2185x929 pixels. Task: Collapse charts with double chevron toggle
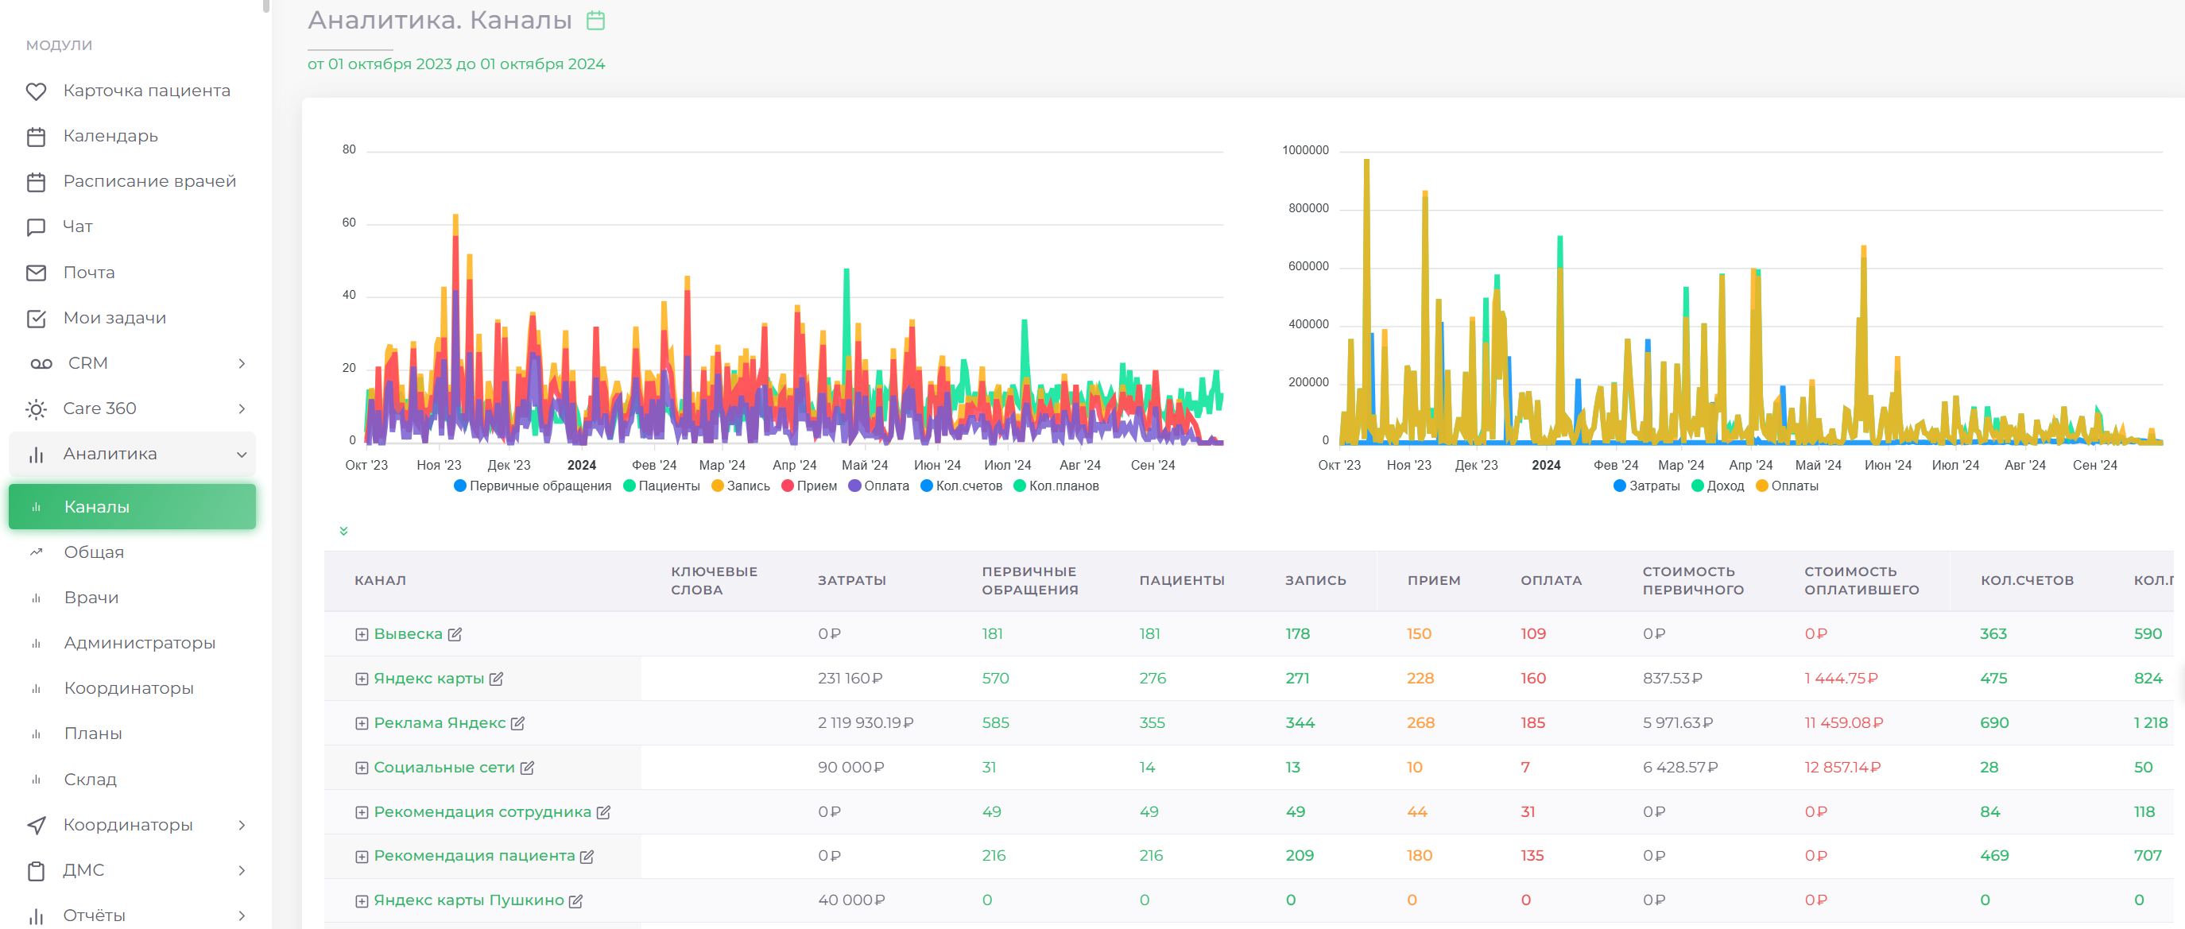coord(343,531)
